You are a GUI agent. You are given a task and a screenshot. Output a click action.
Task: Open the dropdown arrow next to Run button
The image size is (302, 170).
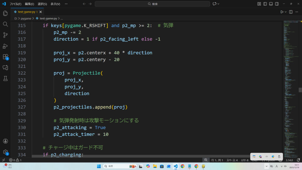[286, 12]
